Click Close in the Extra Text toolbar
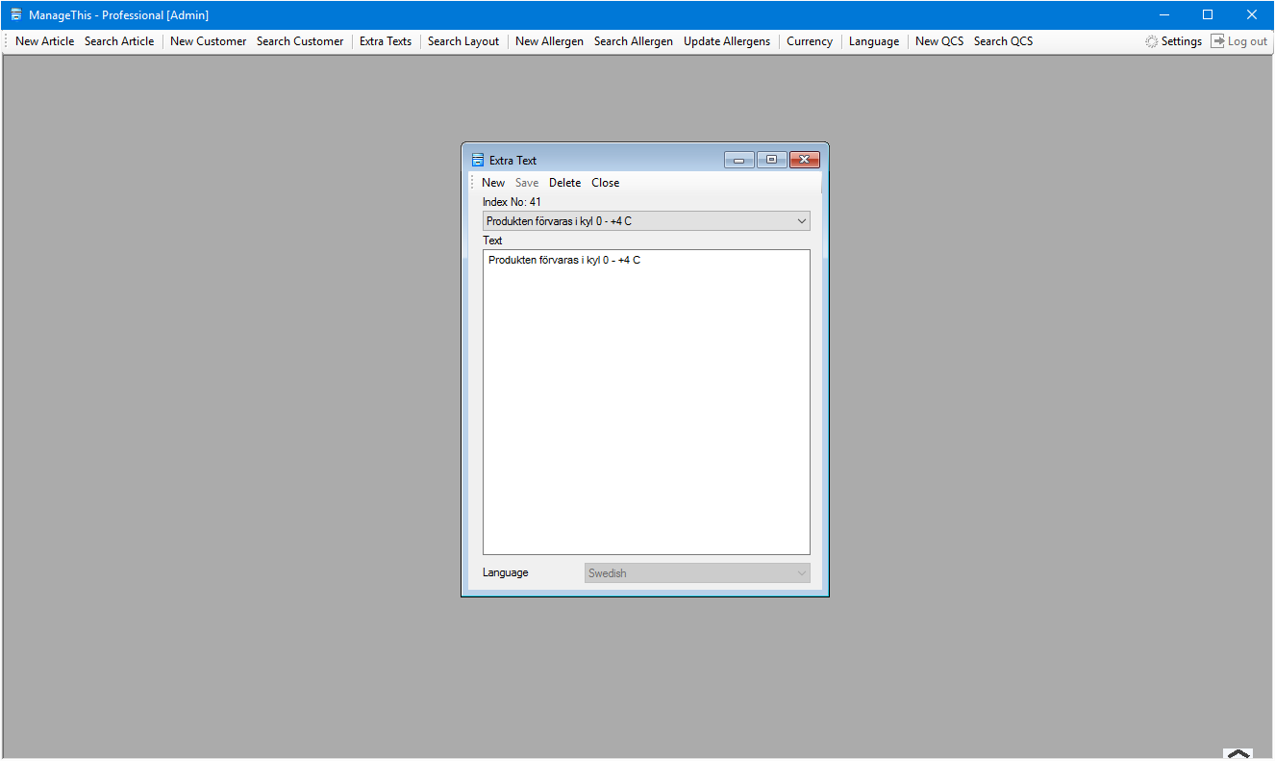Screen dimensions: 1275x761 point(605,183)
